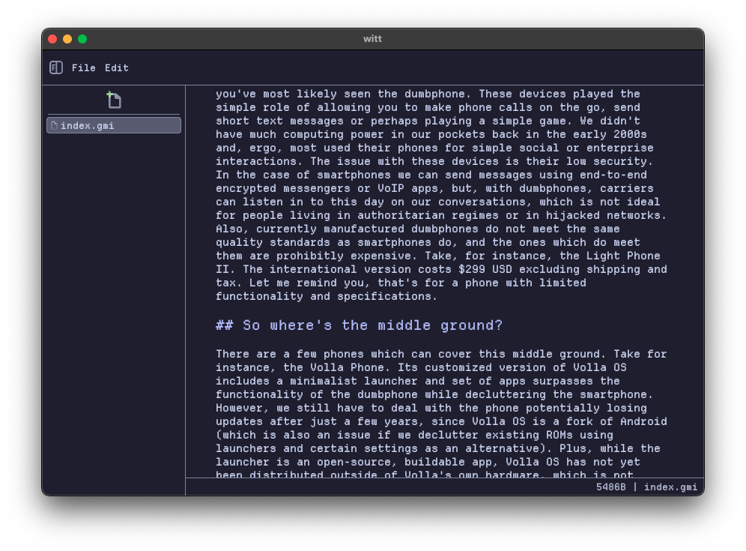Viewport: 746px width, 551px height.
Task: Click the empty sidebar area below index.gmi
Action: (114, 300)
